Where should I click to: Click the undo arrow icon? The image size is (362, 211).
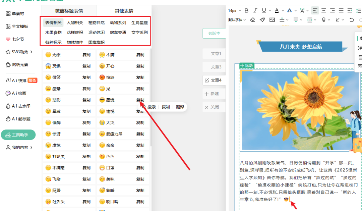pyautogui.click(x=352, y=20)
